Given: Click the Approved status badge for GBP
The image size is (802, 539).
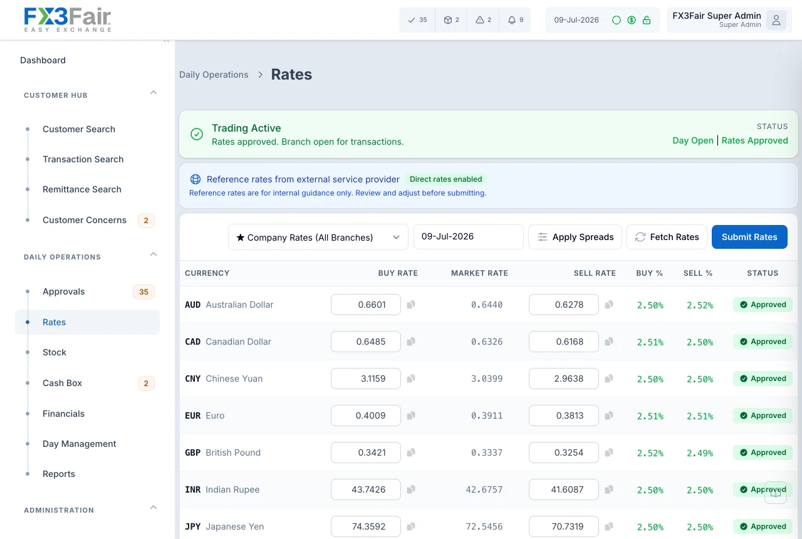Looking at the screenshot, I should (x=763, y=453).
